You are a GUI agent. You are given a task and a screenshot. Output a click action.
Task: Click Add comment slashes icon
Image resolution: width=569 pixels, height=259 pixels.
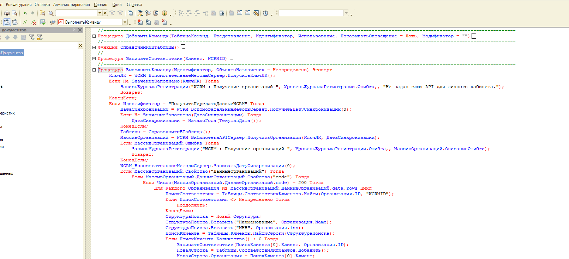(25, 22)
